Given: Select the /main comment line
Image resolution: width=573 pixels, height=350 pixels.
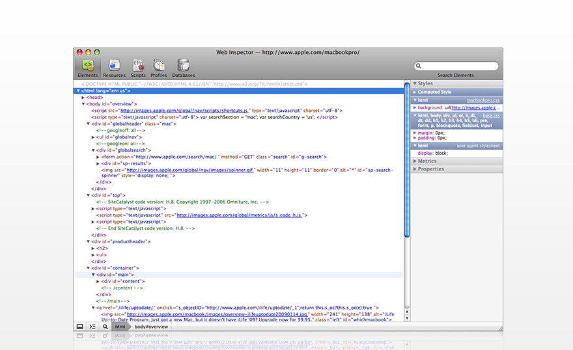Looking at the screenshot, I should [x=113, y=301].
